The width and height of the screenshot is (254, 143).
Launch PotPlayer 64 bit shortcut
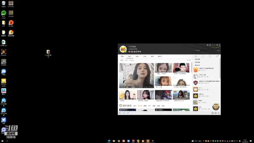(3, 83)
